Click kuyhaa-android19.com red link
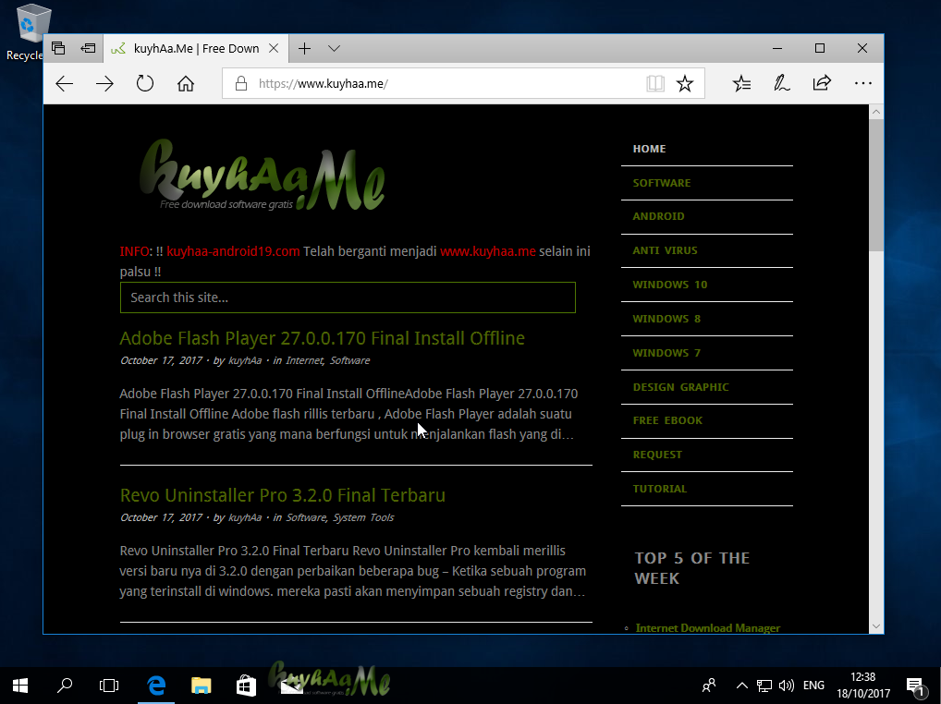The image size is (941, 704). (234, 251)
